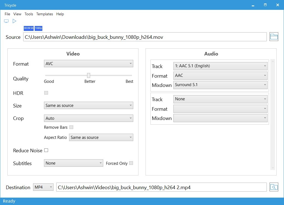
Task: Click the preview monitor icon in toolbar
Action: [6, 21]
